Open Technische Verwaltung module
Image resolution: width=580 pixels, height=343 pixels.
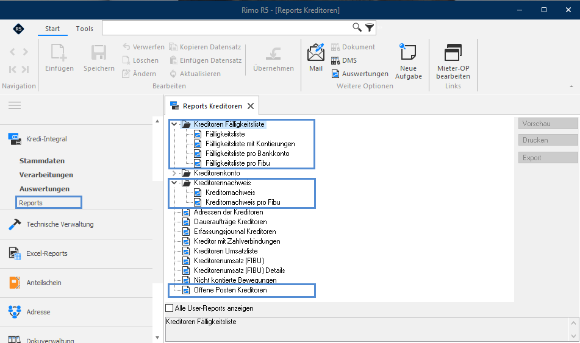[60, 224]
